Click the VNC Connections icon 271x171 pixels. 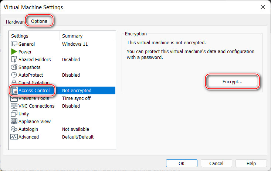tap(14, 106)
